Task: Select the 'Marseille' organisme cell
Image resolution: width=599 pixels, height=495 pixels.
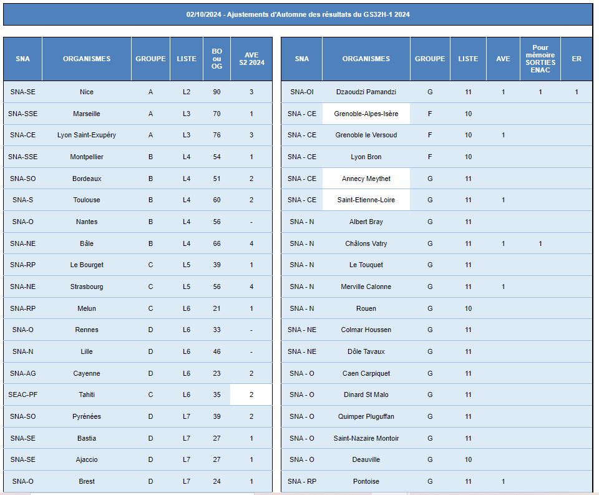Action: 87,114
